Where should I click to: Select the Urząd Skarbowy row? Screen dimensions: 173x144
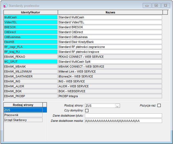pos(23,120)
